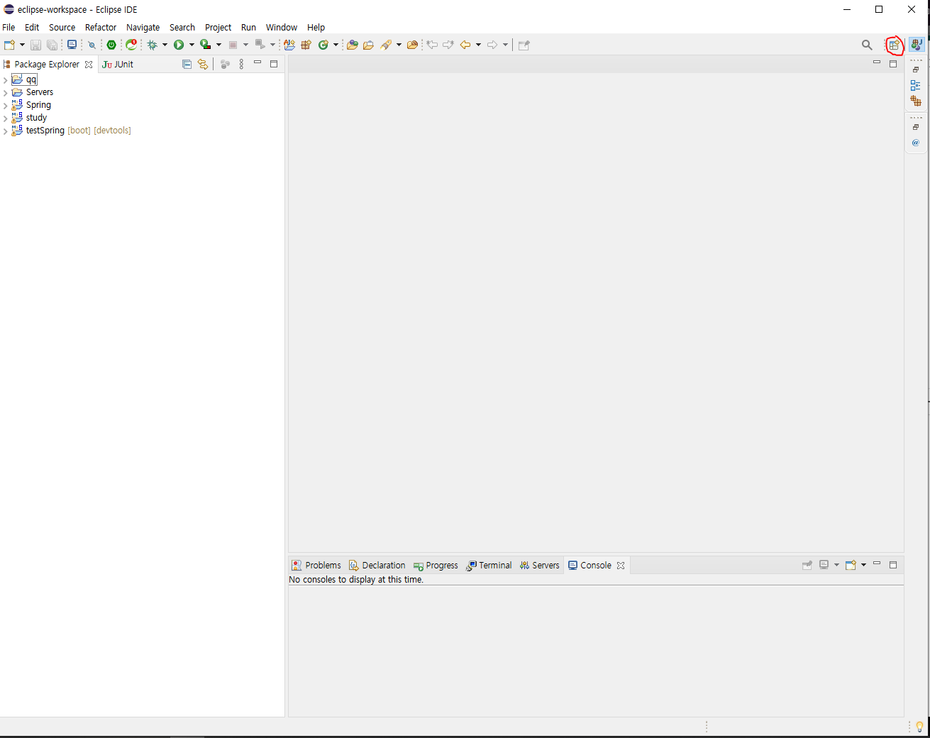Open the Type Hierarchy icon in side trim
Image resolution: width=930 pixels, height=738 pixels.
click(x=916, y=101)
